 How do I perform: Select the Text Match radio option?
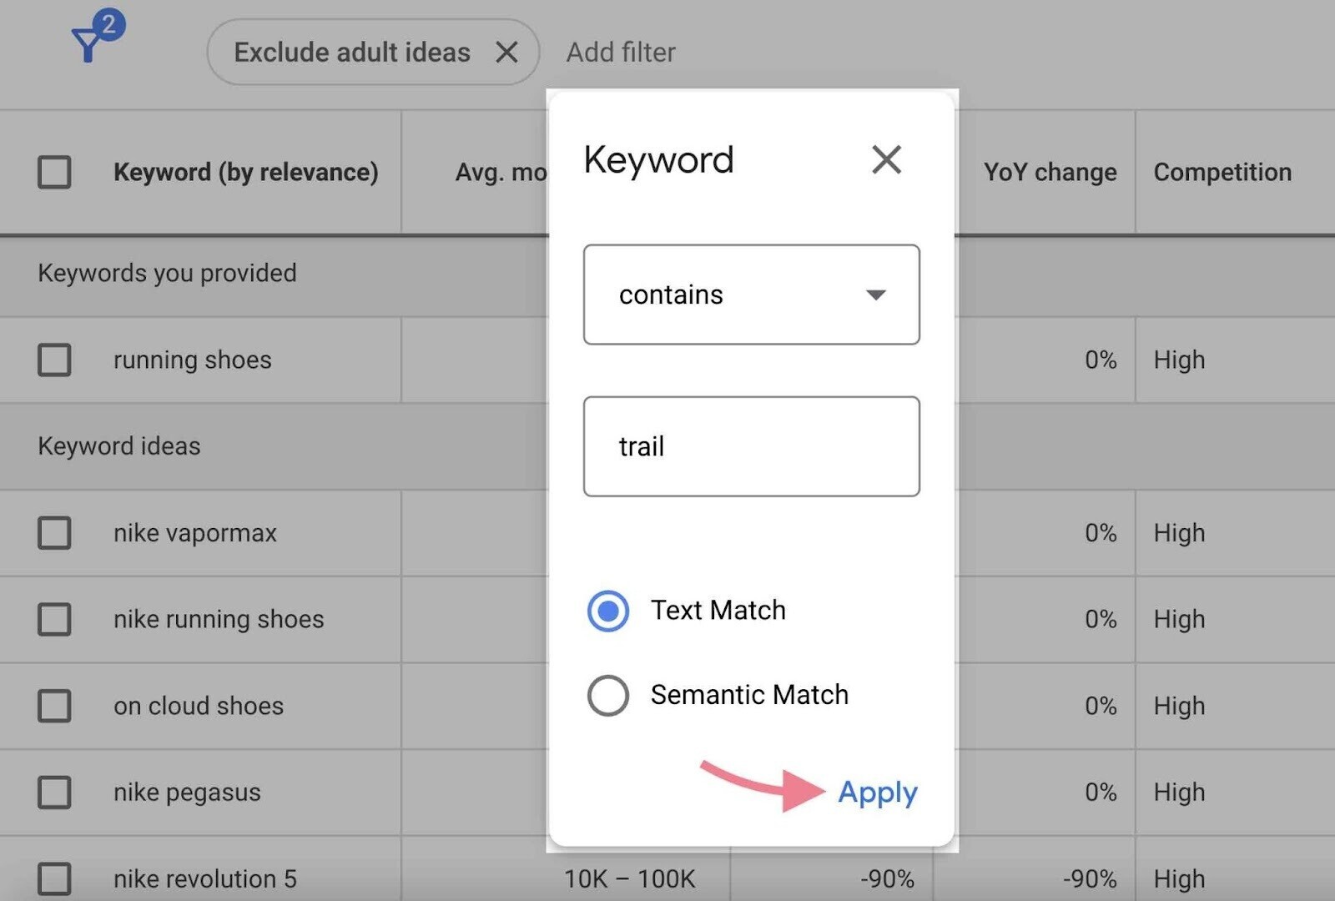point(608,611)
